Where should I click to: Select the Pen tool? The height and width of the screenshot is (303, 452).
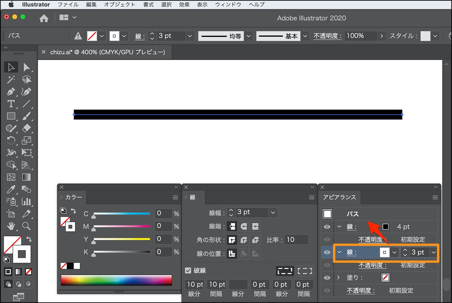11,92
